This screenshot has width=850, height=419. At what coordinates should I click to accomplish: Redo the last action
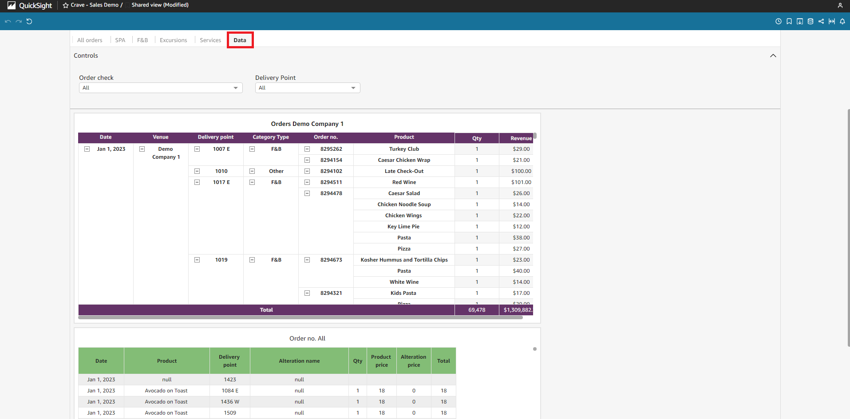point(19,21)
